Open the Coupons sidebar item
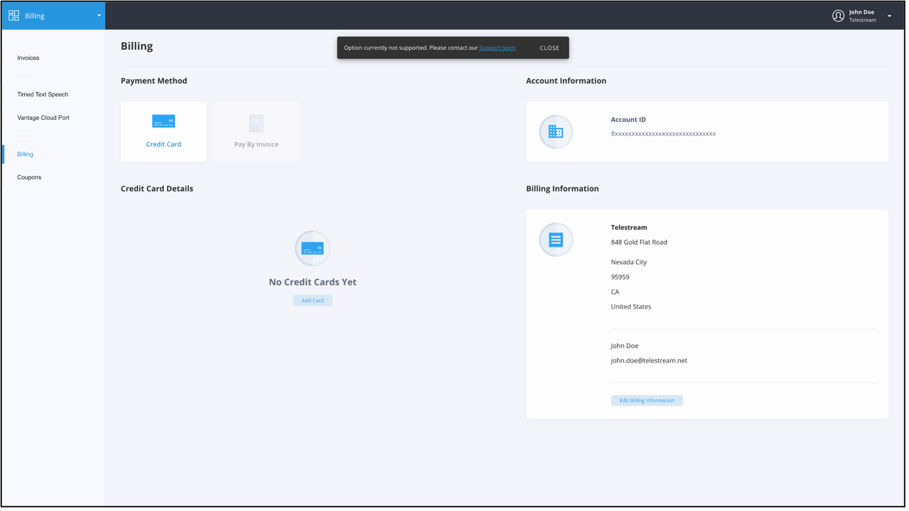 coord(29,177)
